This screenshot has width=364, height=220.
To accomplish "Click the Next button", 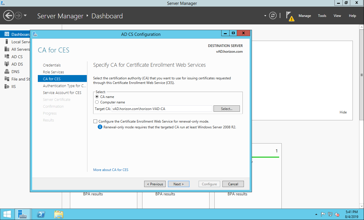I will 179,184.
